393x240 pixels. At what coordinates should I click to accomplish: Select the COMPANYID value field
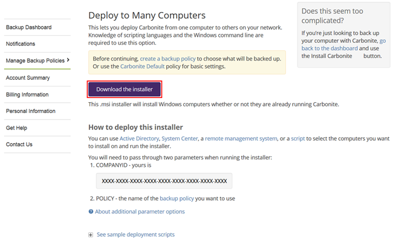(x=164, y=181)
